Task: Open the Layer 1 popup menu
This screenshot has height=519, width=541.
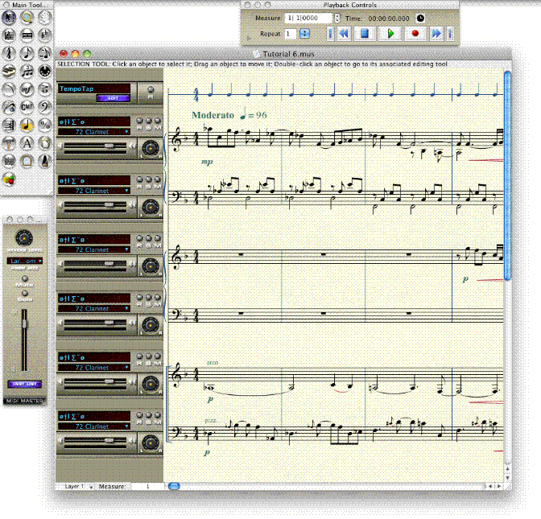Action: pyautogui.click(x=76, y=487)
